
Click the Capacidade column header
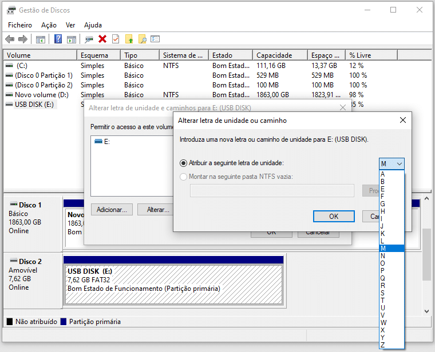(274, 55)
